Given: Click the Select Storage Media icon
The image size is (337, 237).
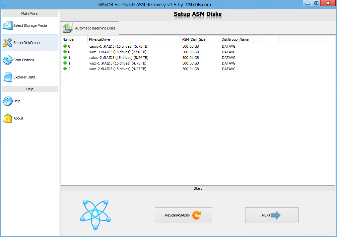Looking at the screenshot, I should pos(8,25).
